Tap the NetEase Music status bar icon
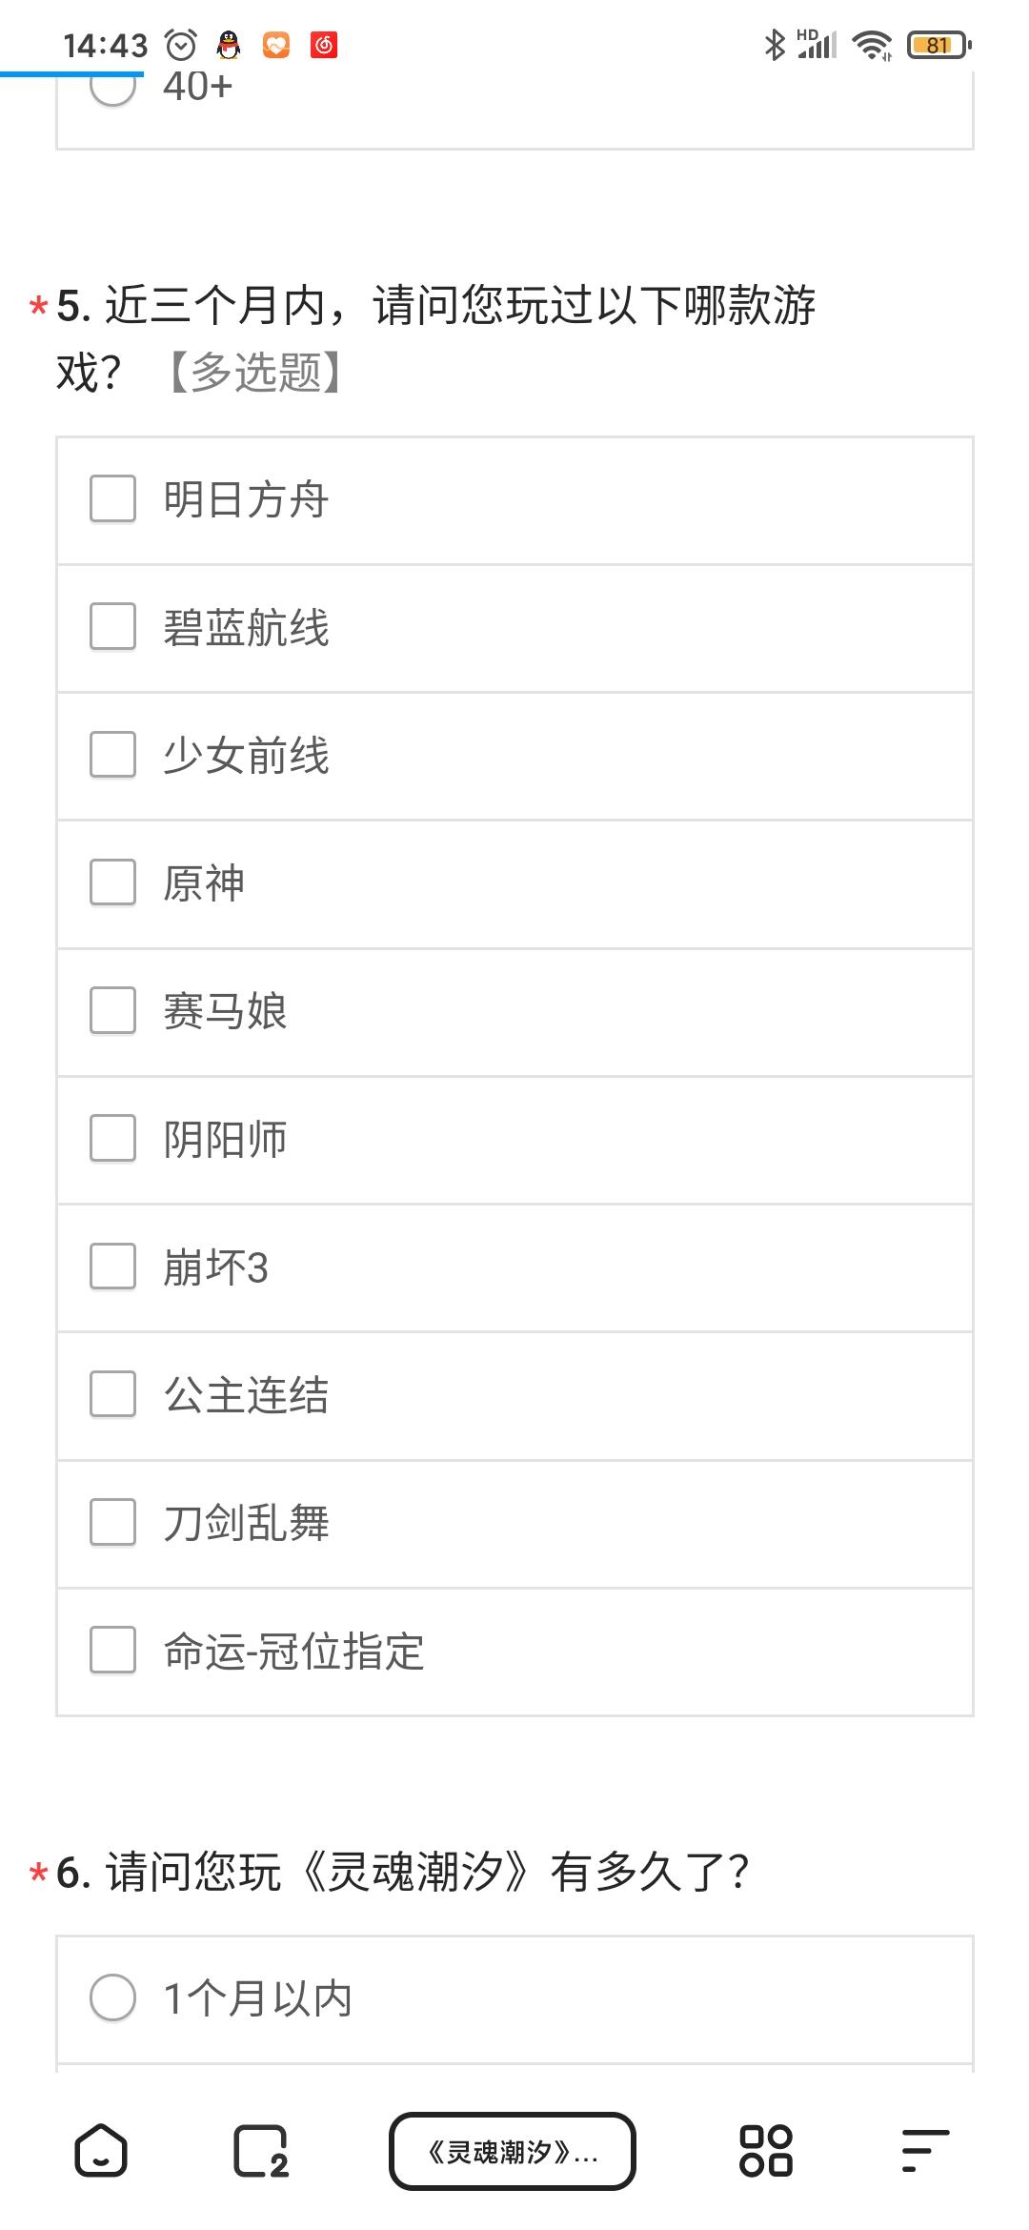Screen dimensions: 1029x2230 (324, 45)
